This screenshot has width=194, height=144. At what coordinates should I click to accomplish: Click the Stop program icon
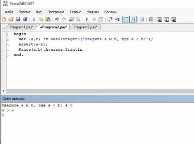point(94,19)
